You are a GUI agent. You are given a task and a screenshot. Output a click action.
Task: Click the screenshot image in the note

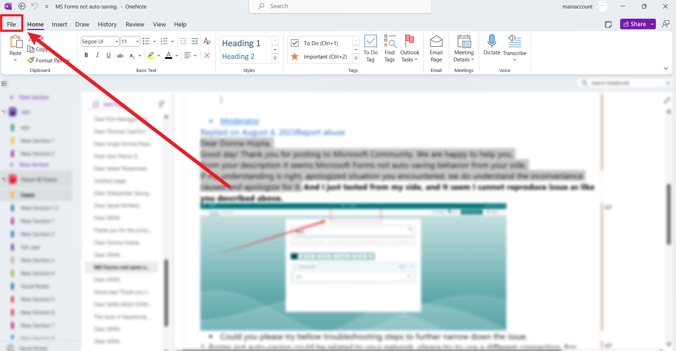click(353, 267)
